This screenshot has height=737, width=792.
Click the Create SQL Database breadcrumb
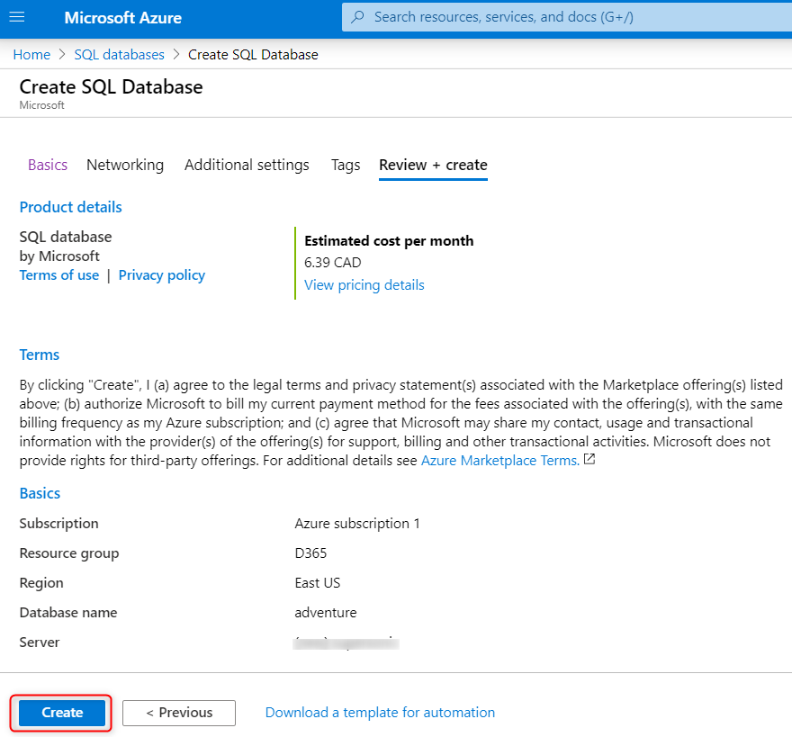tap(251, 54)
